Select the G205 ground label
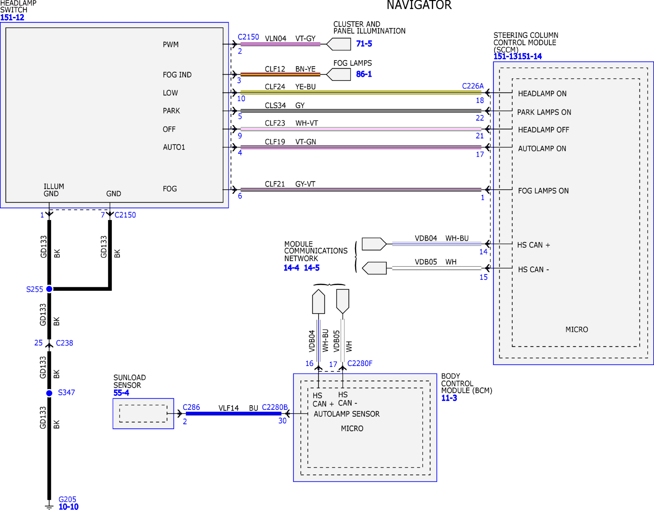 pyautogui.click(x=67, y=499)
